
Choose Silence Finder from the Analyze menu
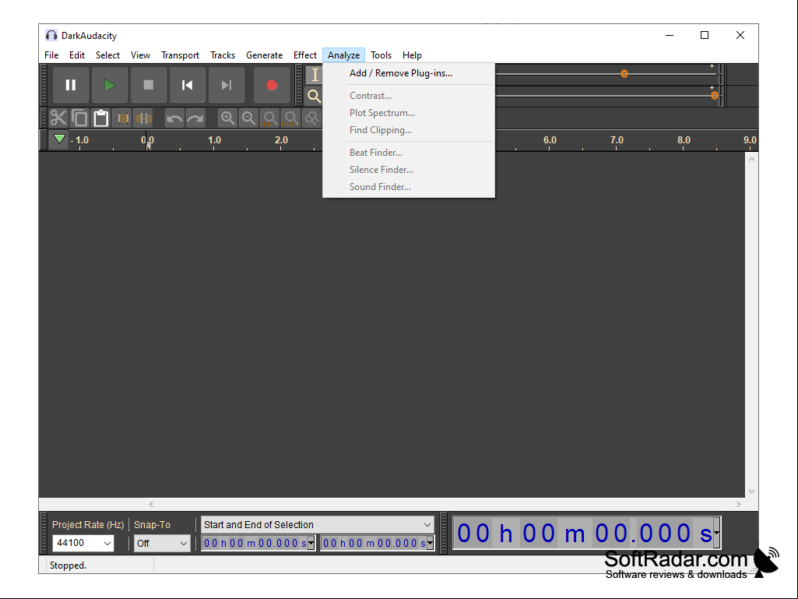409,170
